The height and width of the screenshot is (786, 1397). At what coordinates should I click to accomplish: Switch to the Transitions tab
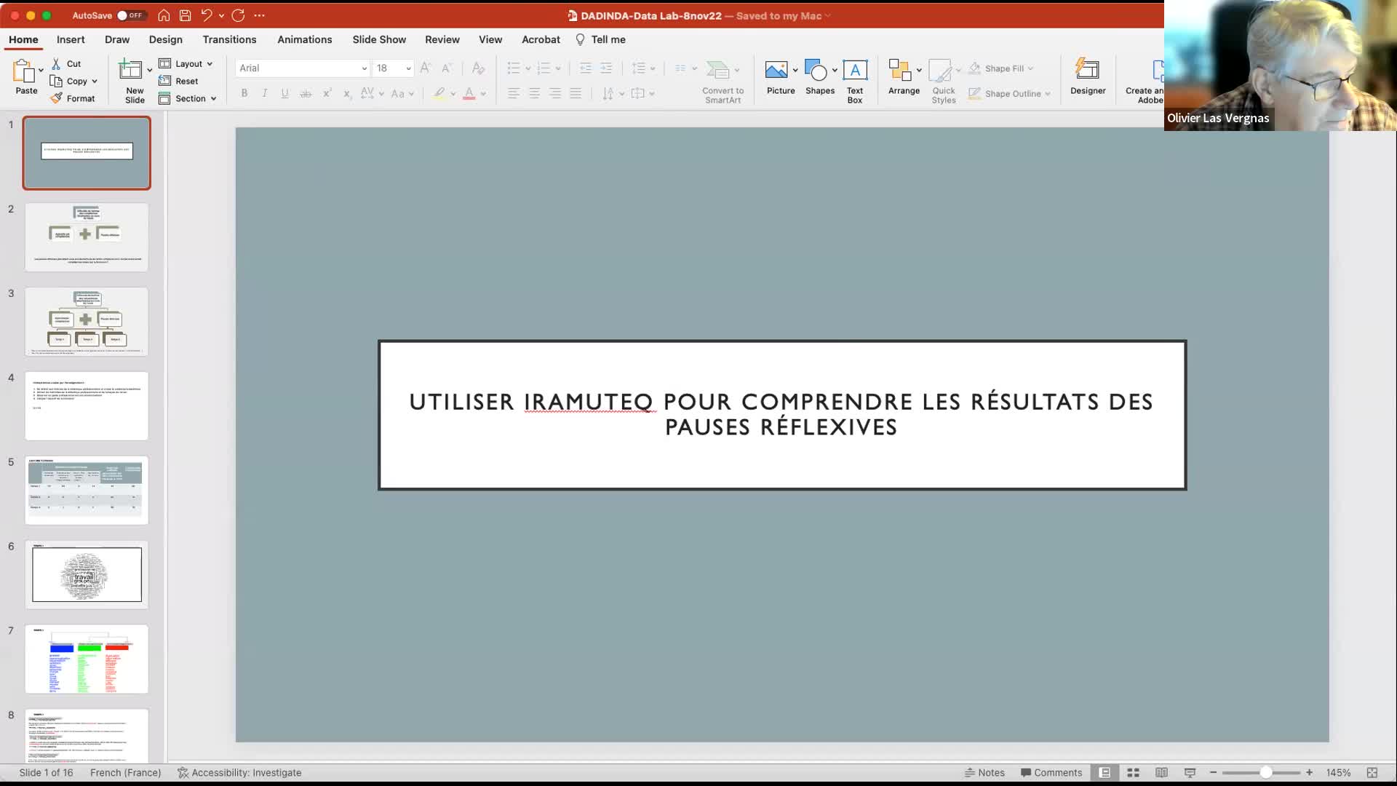229,39
